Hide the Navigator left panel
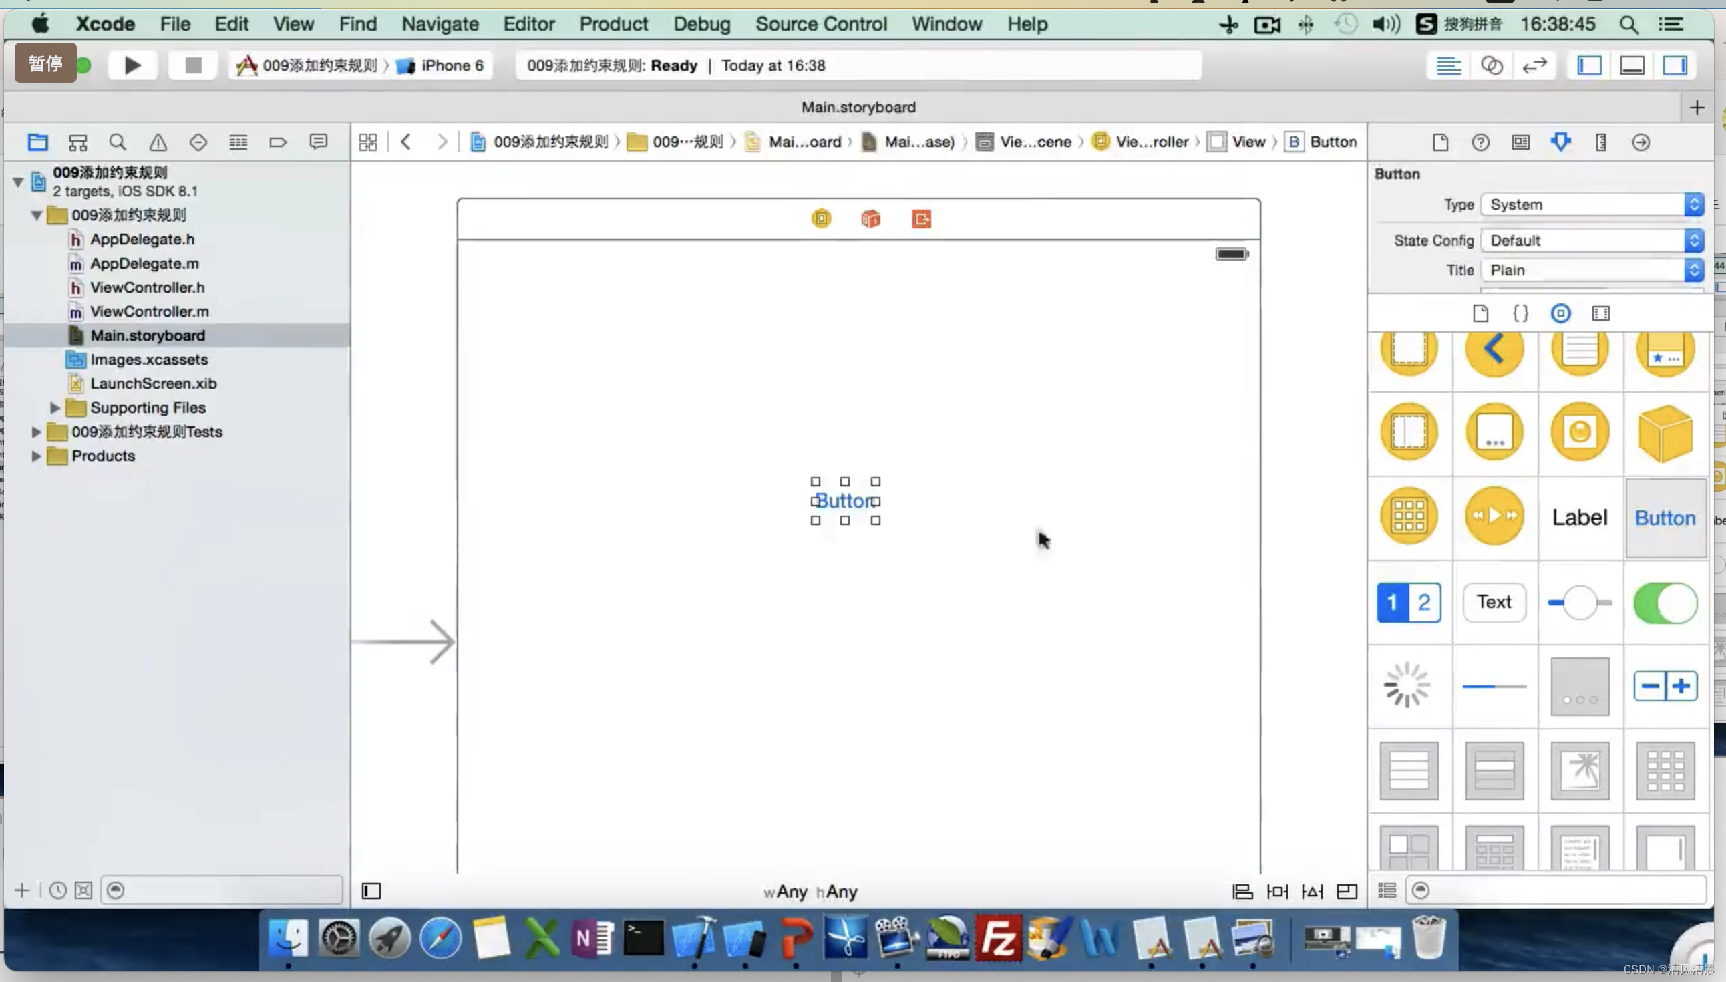This screenshot has height=982, width=1726. pos(1588,65)
